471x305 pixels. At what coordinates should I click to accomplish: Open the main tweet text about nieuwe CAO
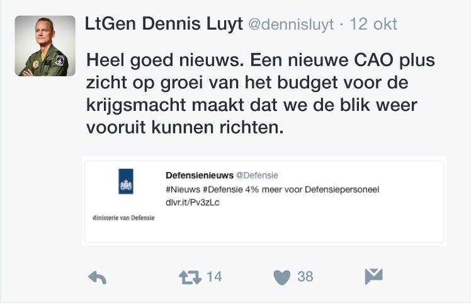click(259, 94)
